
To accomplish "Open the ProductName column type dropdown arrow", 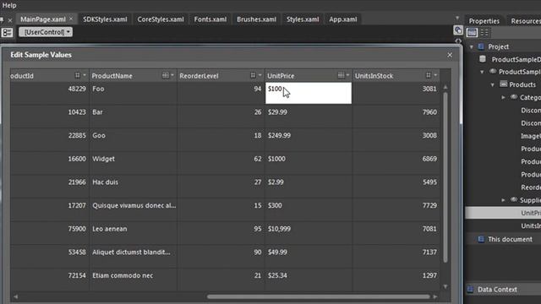I will (172, 75).
